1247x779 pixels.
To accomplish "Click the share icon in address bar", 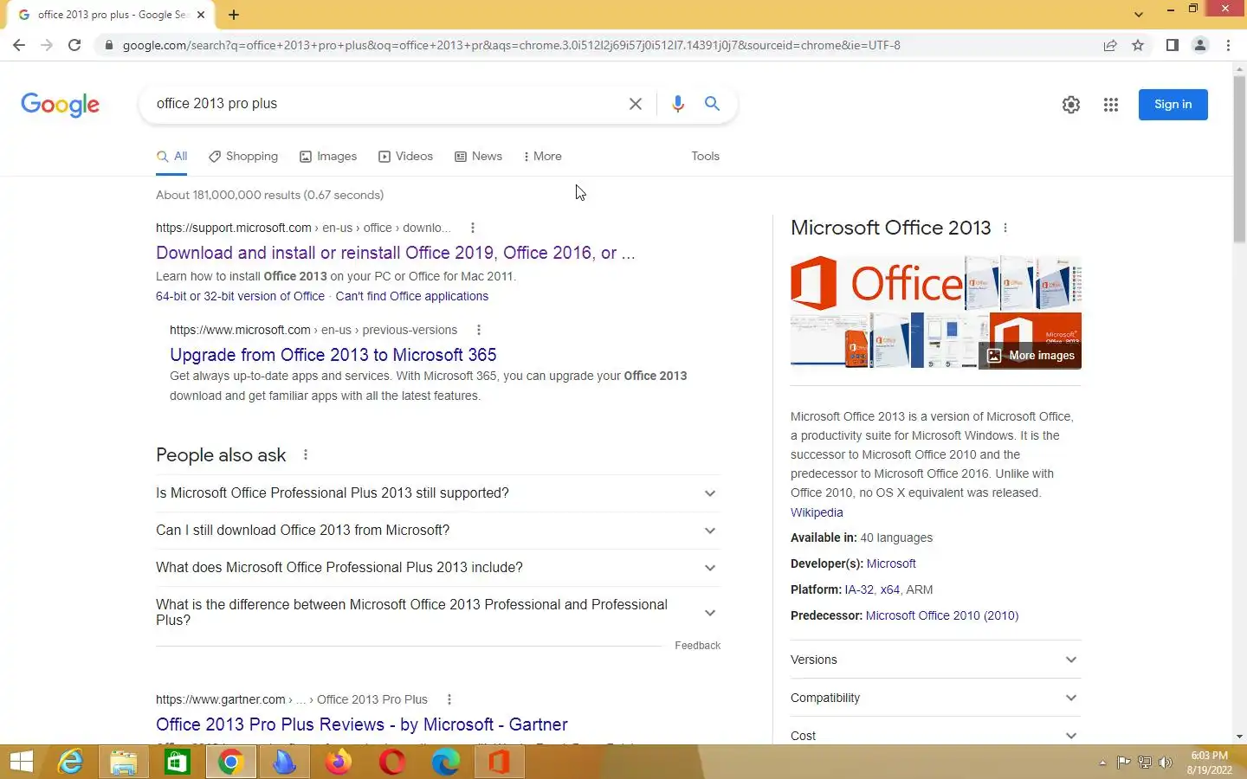I will [x=1110, y=45].
